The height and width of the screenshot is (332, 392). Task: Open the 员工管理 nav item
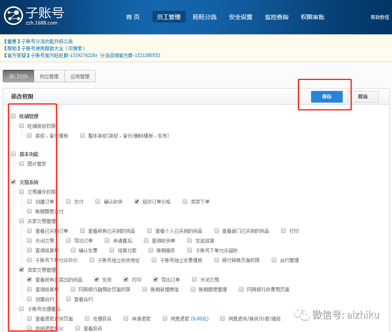coord(169,17)
